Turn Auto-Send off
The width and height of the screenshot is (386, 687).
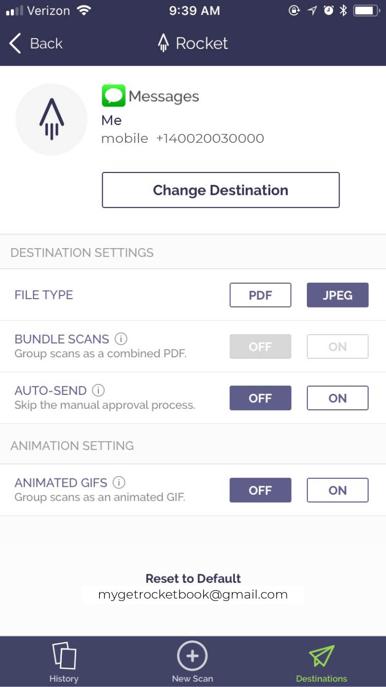260,398
